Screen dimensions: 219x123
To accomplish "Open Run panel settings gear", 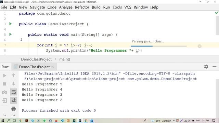I will click(x=206, y=67).
